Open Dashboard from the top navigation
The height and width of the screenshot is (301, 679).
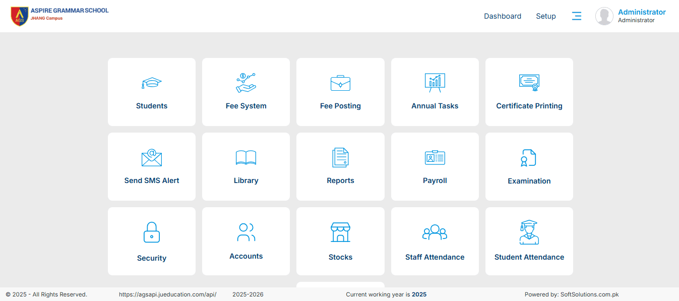(503, 16)
